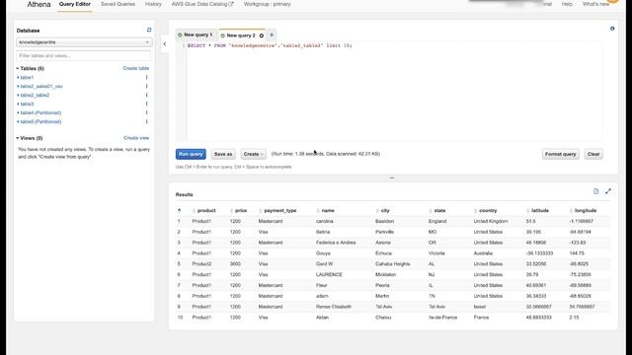Open the options menu for table2_table2
This screenshot has width=632, height=355.
147,95
